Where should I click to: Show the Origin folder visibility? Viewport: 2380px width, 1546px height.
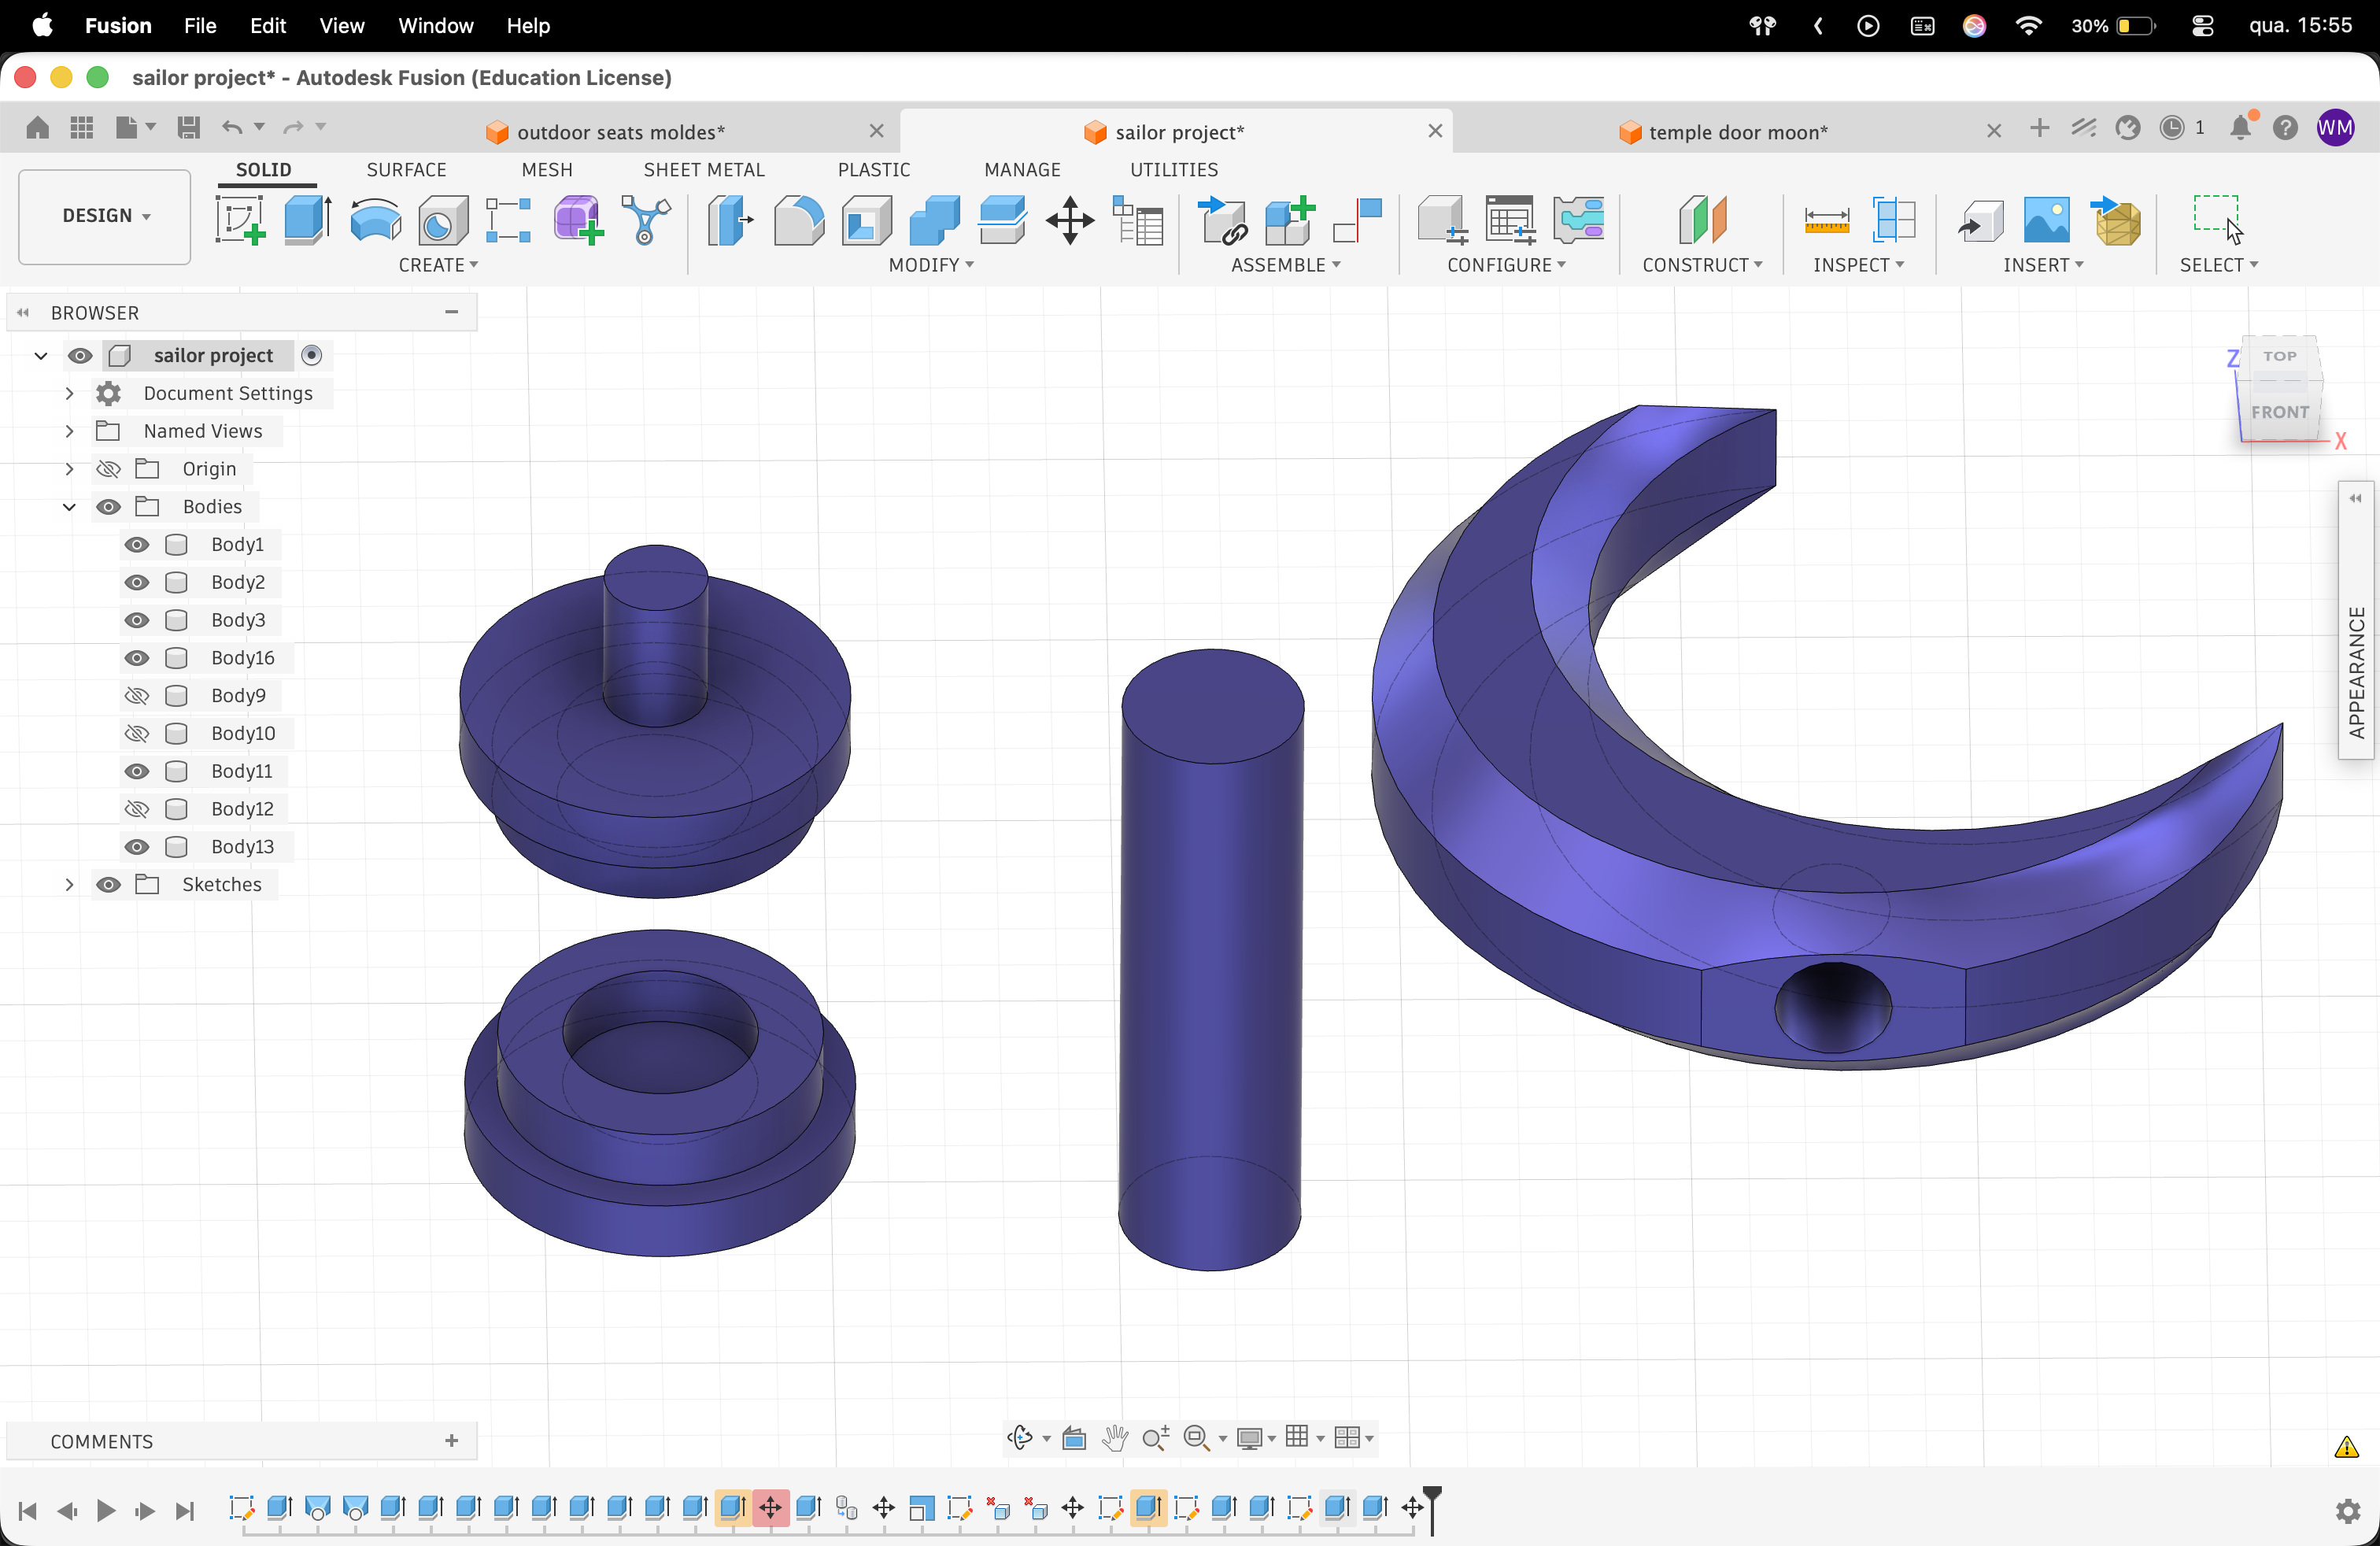coord(108,468)
